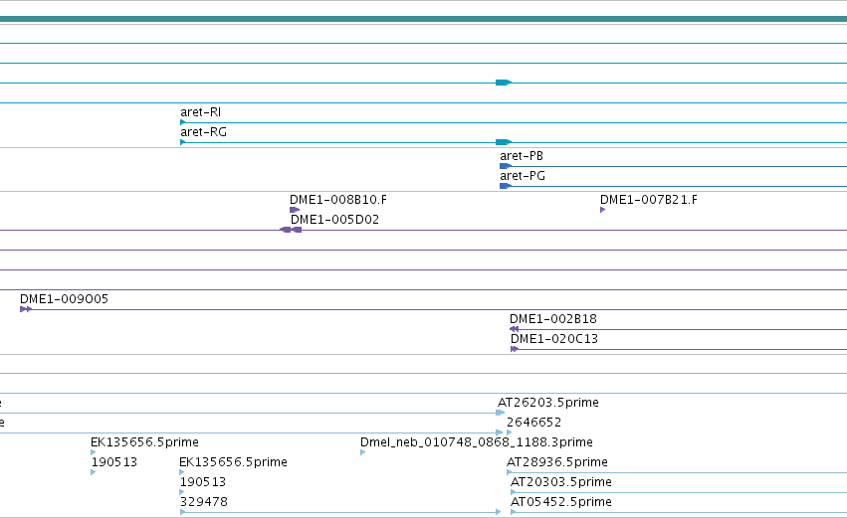Click the start arrow under AT20303.5prime
Screen dimensions: 847x518
point(514,492)
